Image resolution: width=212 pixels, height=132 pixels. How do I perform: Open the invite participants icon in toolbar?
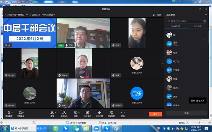pos(52,114)
